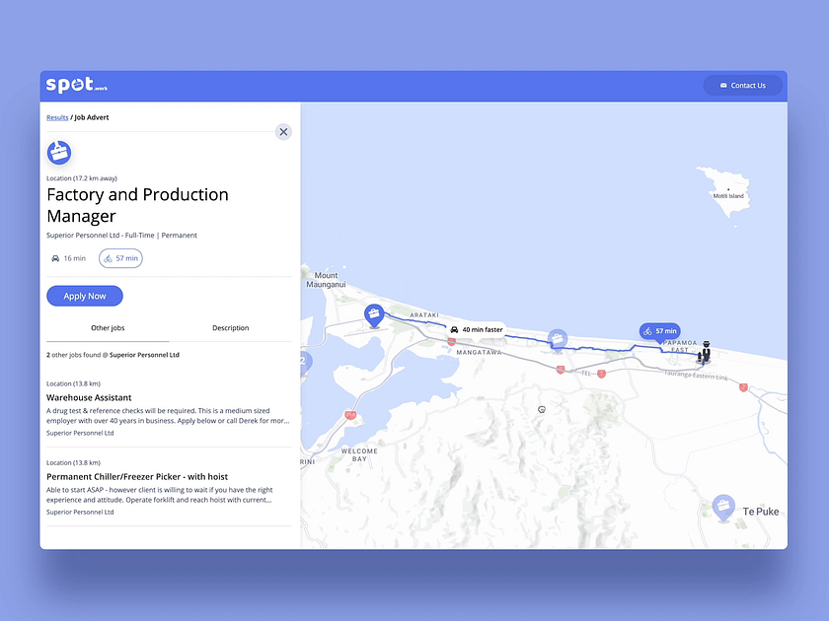Open the Description tab

pyautogui.click(x=230, y=327)
